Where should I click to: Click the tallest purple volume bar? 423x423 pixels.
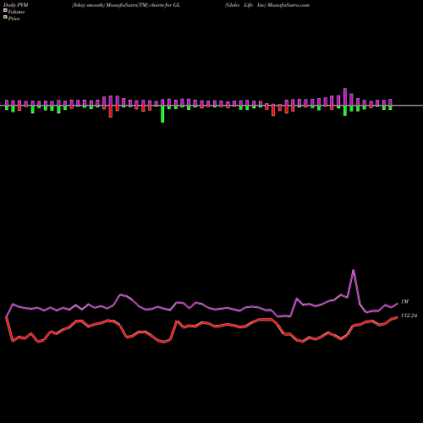(x=345, y=97)
